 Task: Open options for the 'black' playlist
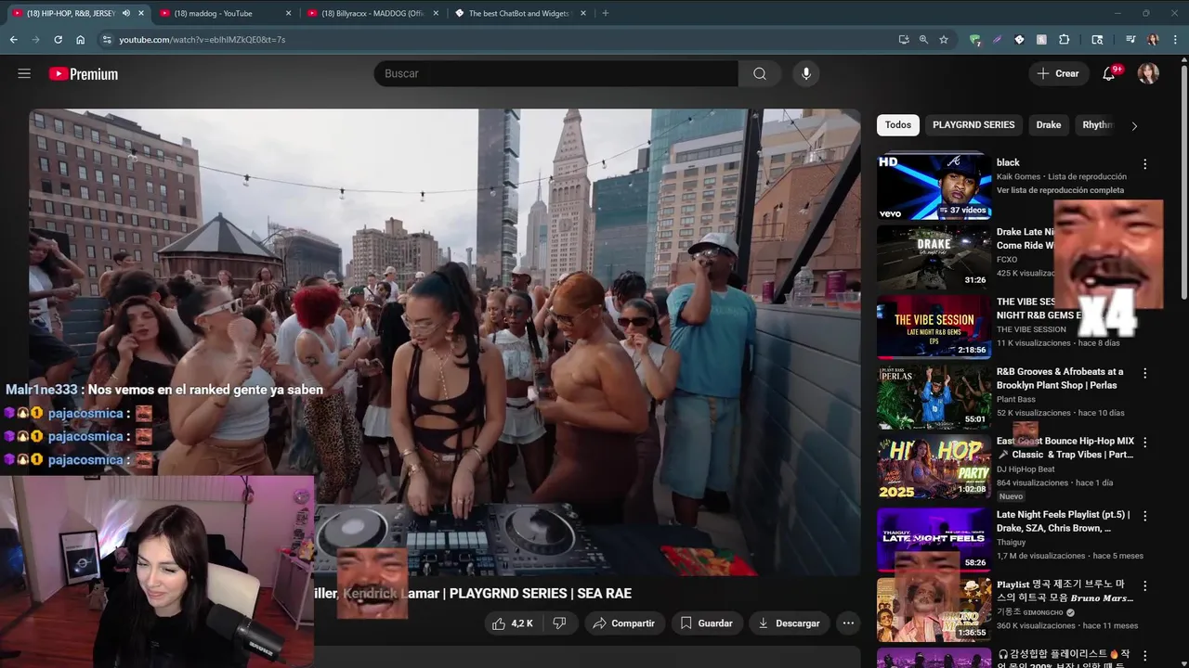pos(1144,164)
